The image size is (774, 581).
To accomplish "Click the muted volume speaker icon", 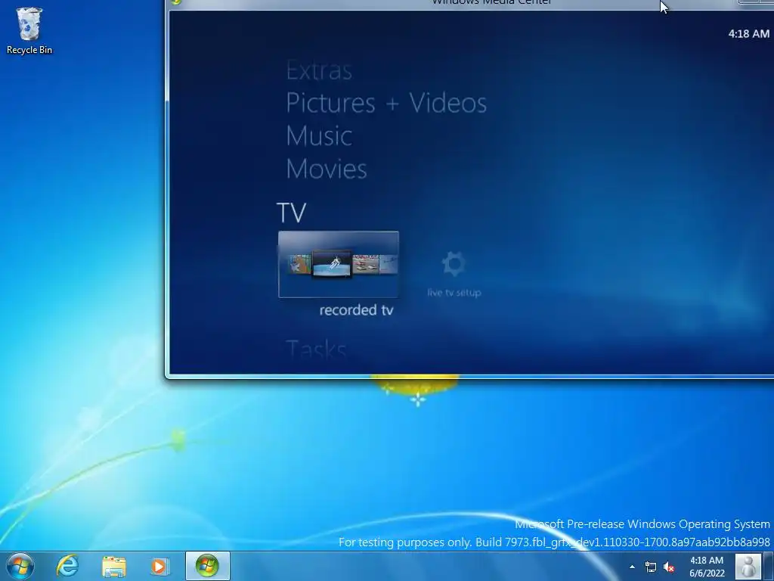I will [669, 567].
